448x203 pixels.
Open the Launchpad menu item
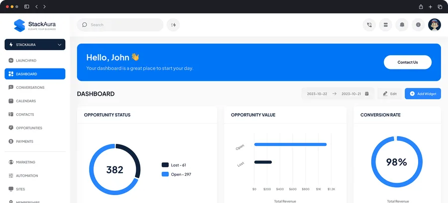coord(35,61)
